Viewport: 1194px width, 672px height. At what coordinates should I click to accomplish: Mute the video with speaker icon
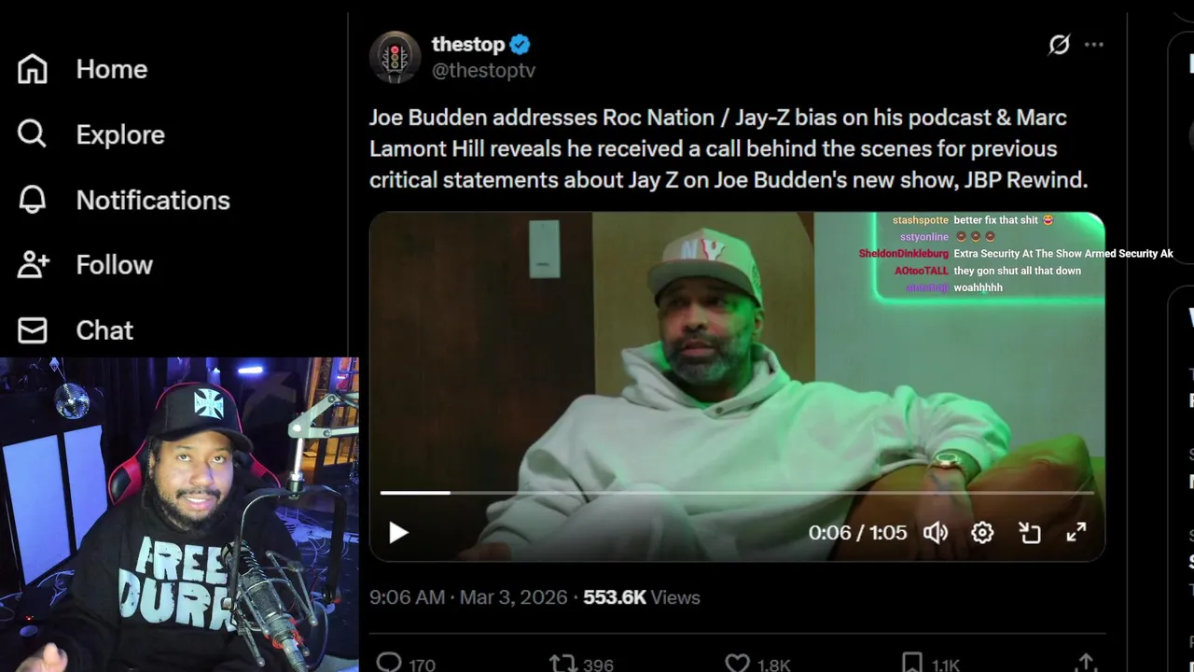pos(936,533)
